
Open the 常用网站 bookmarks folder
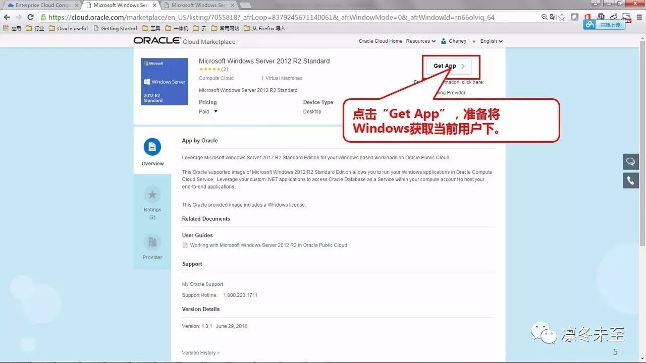(225, 28)
